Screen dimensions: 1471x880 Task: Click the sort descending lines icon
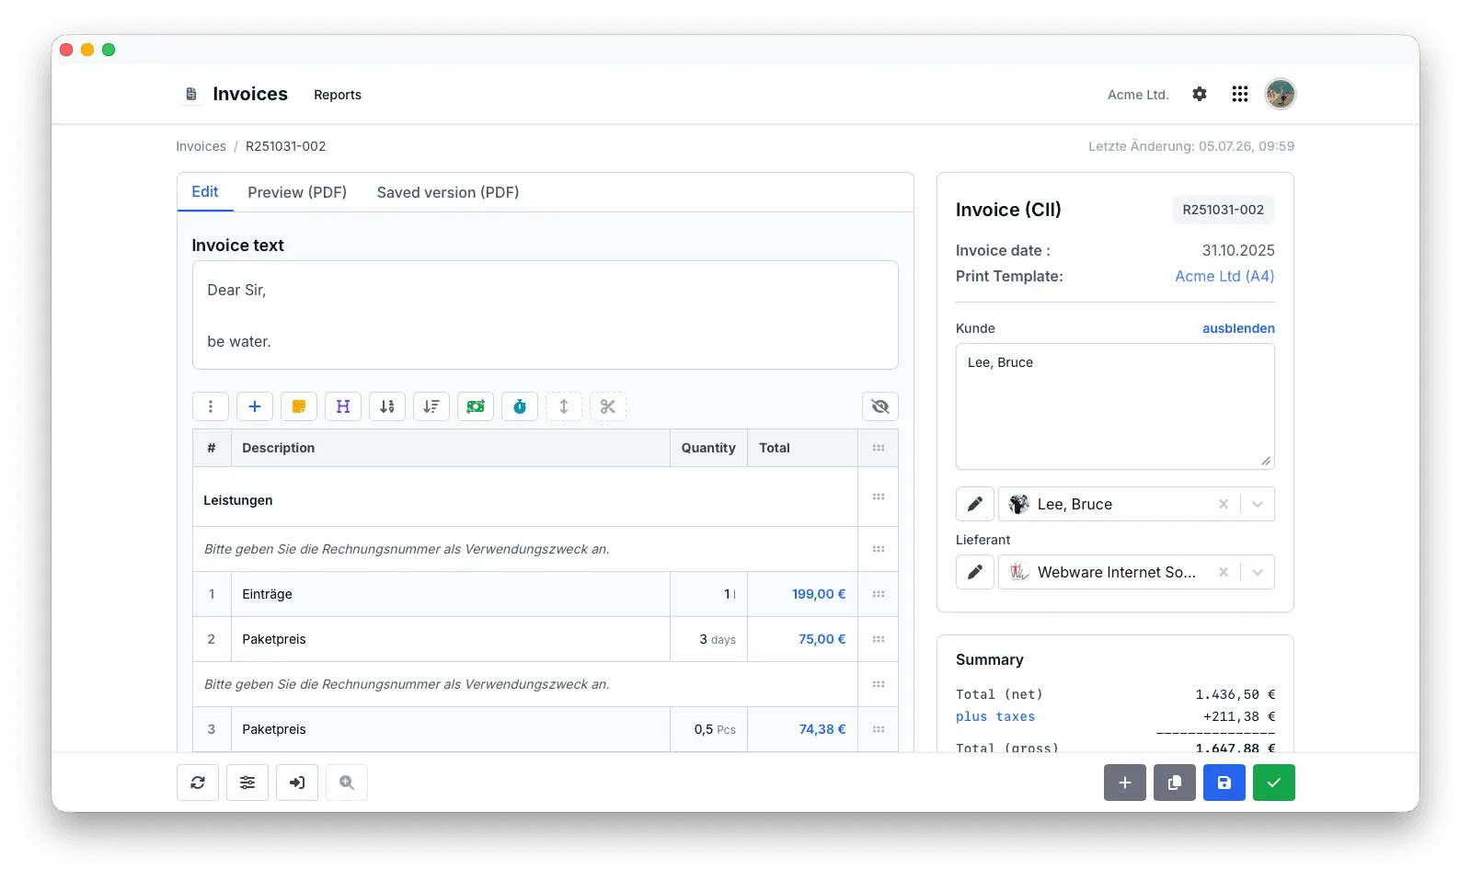click(x=431, y=406)
